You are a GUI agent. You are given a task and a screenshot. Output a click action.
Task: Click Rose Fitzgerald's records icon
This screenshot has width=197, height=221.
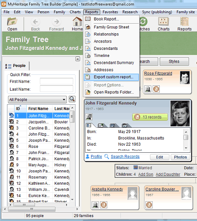156,89
